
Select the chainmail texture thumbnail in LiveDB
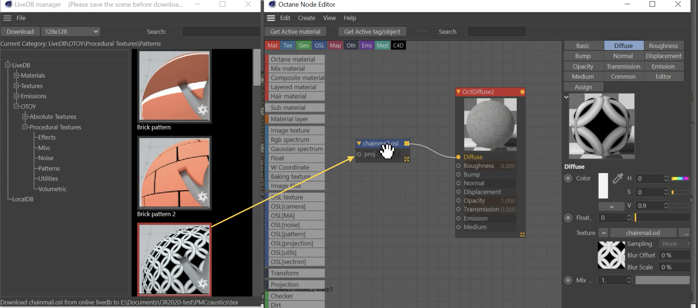tap(174, 259)
